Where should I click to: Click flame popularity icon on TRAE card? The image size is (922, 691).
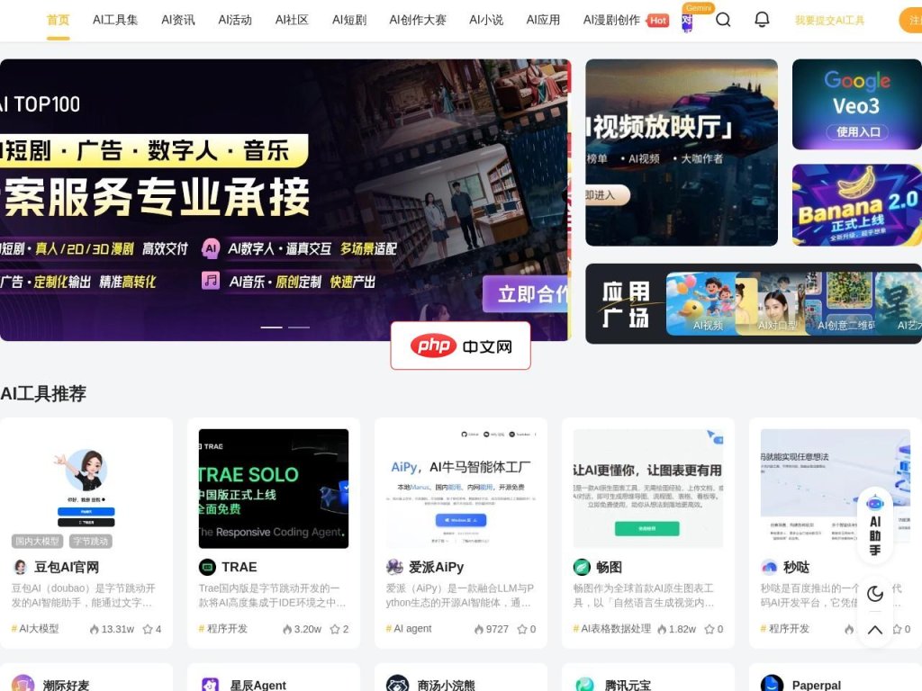(x=287, y=629)
